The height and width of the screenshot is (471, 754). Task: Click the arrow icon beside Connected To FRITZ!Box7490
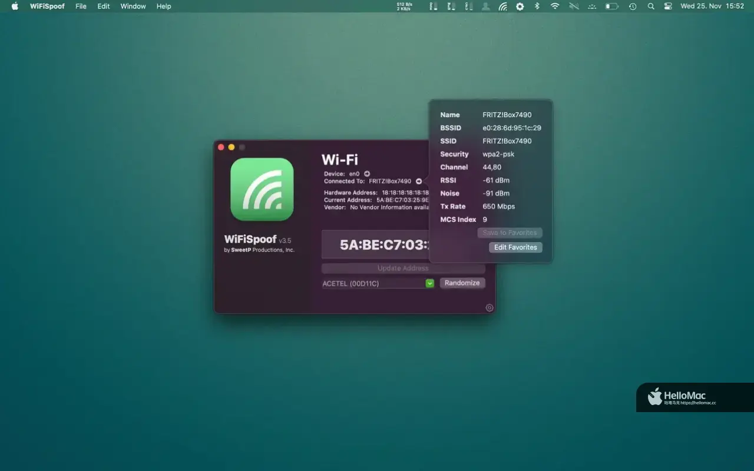[x=419, y=181]
